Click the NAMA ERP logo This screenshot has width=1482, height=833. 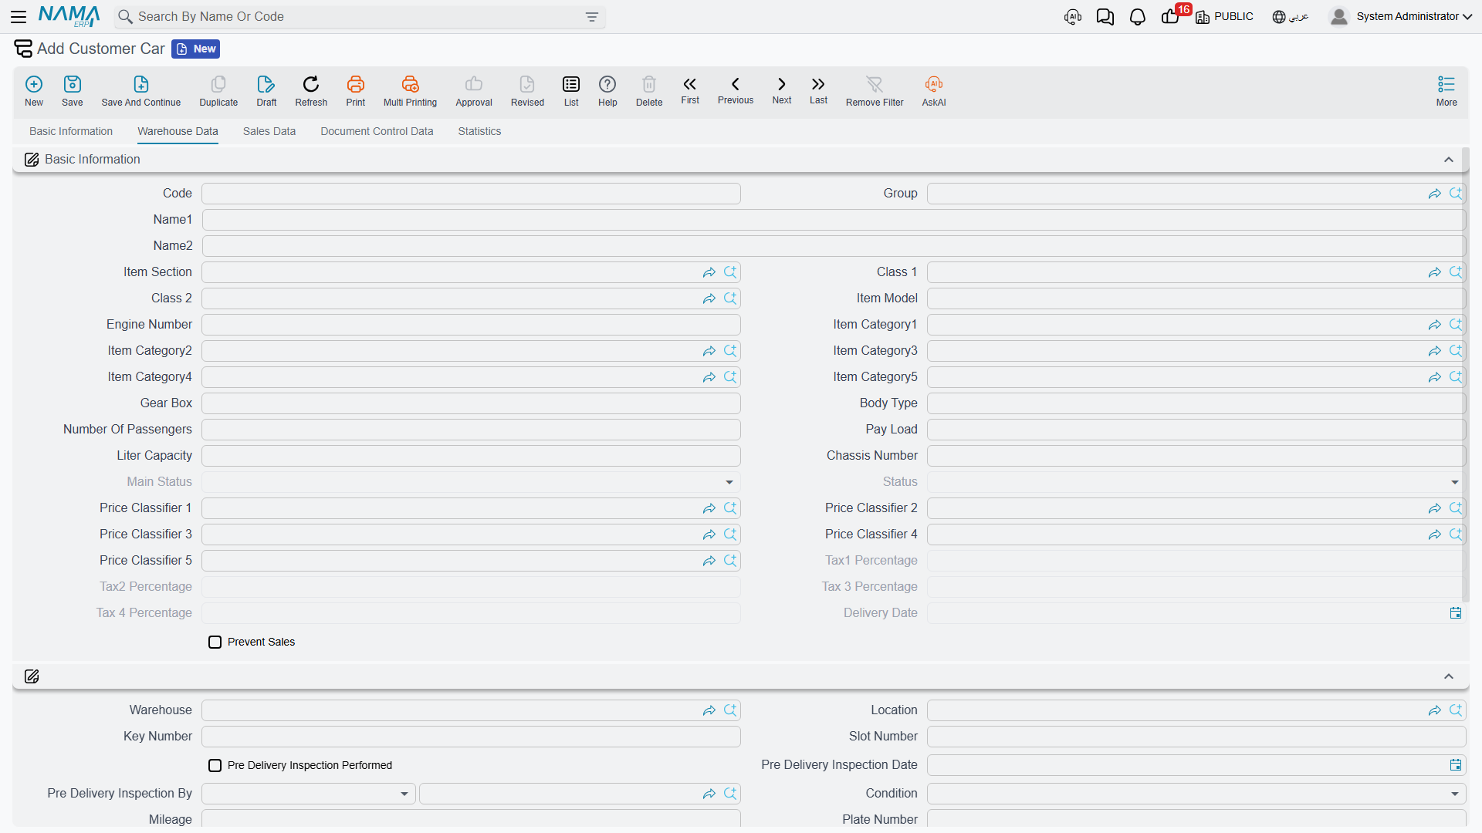tap(69, 16)
